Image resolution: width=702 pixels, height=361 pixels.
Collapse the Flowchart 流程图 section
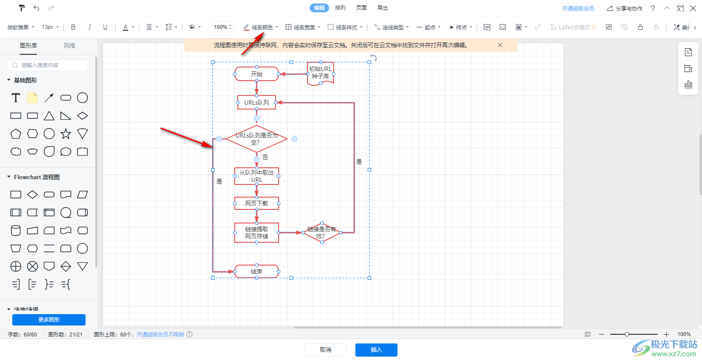click(9, 177)
